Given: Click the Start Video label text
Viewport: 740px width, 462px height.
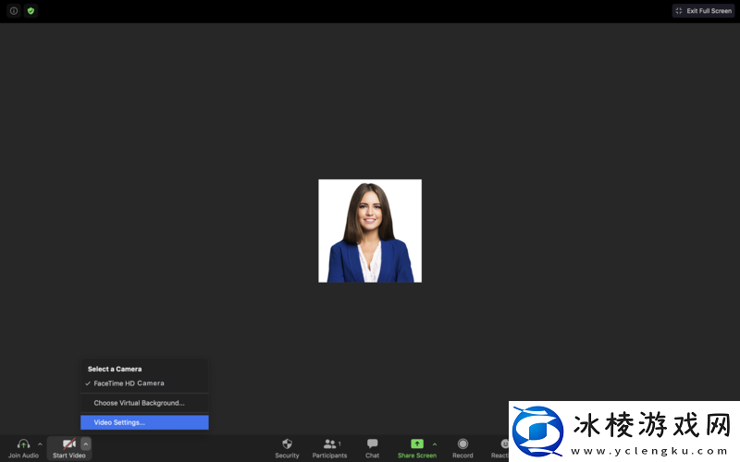Looking at the screenshot, I should [x=68, y=456].
